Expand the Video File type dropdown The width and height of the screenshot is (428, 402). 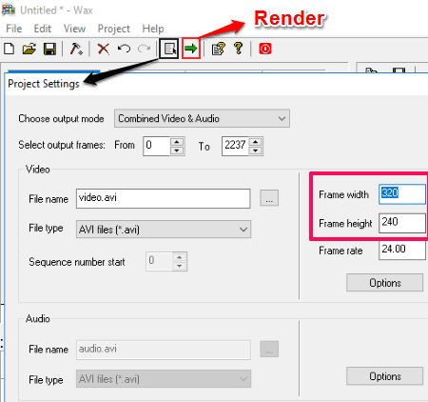(164, 230)
